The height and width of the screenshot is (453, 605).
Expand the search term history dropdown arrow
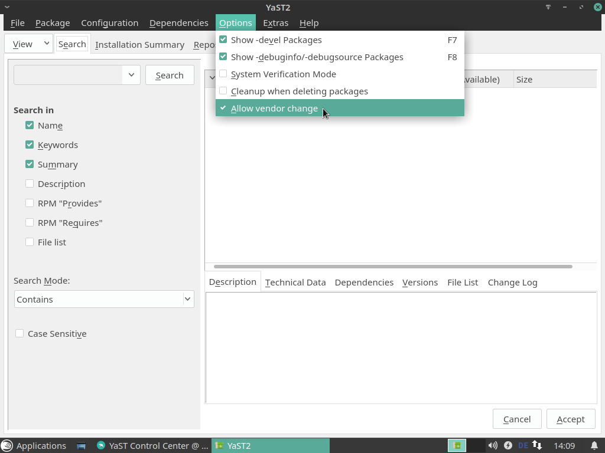131,75
